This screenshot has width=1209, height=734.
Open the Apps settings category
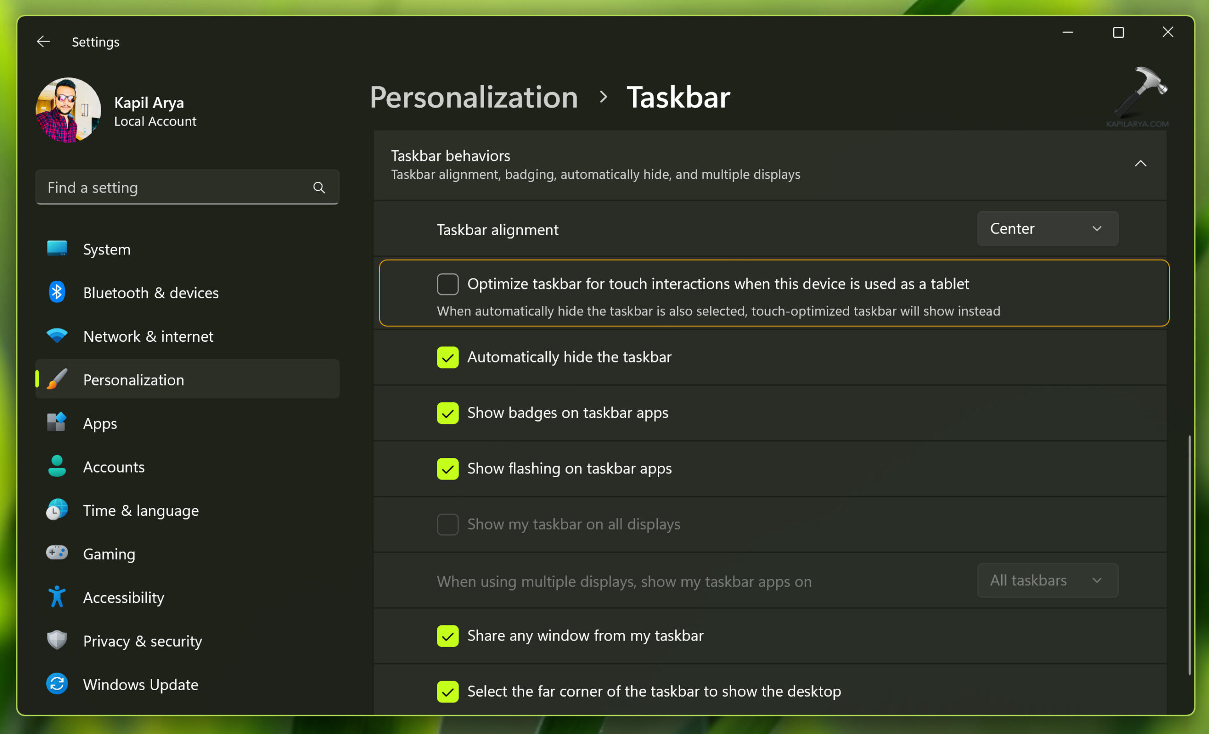[100, 423]
